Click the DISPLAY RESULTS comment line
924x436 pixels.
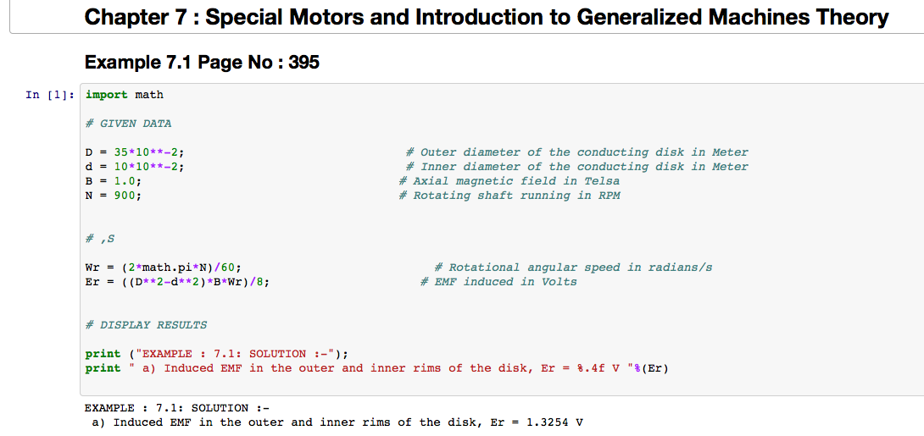(146, 325)
